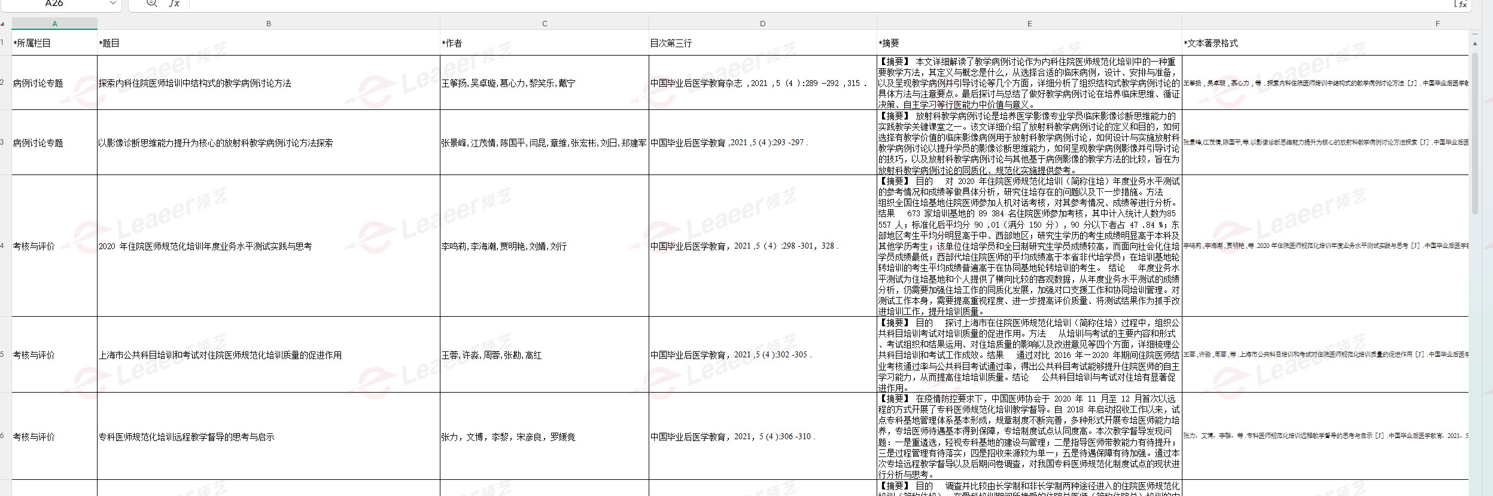The image size is (1493, 496).
Task: Select column F header
Action: click(1436, 24)
